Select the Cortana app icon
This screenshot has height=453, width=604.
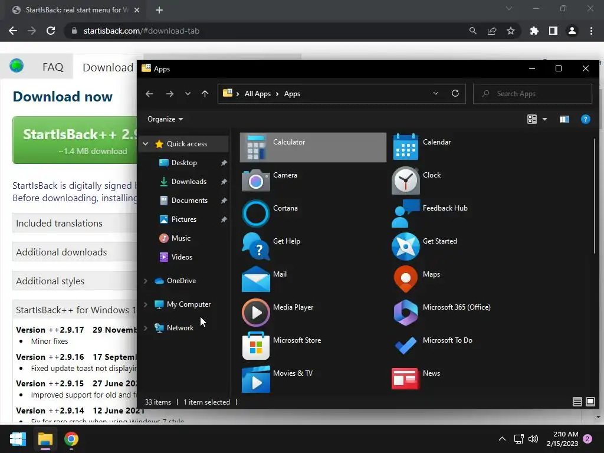tap(256, 214)
